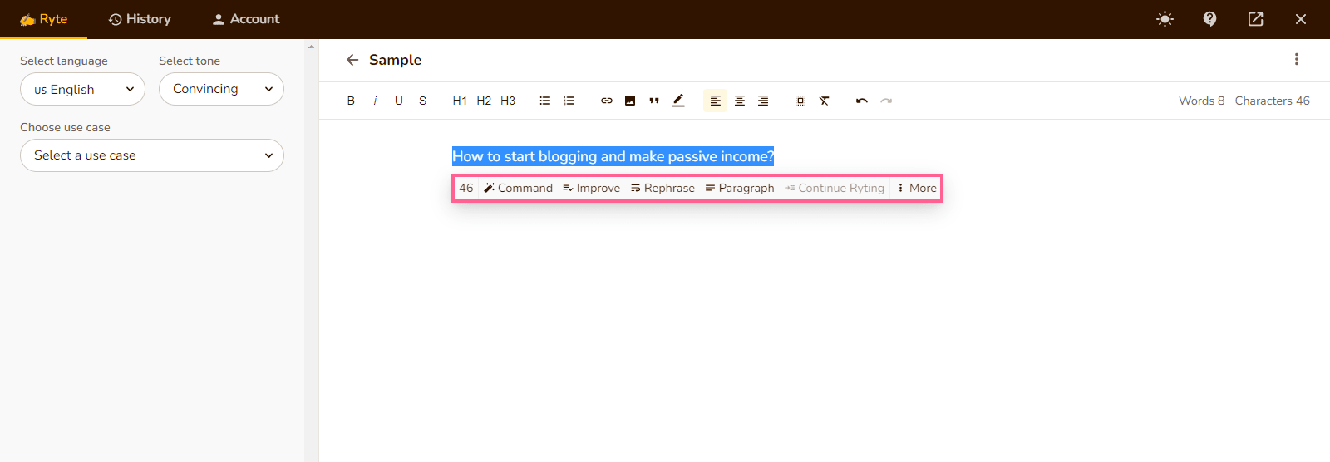The width and height of the screenshot is (1330, 462).
Task: Apply bold formatting
Action: [x=351, y=101]
